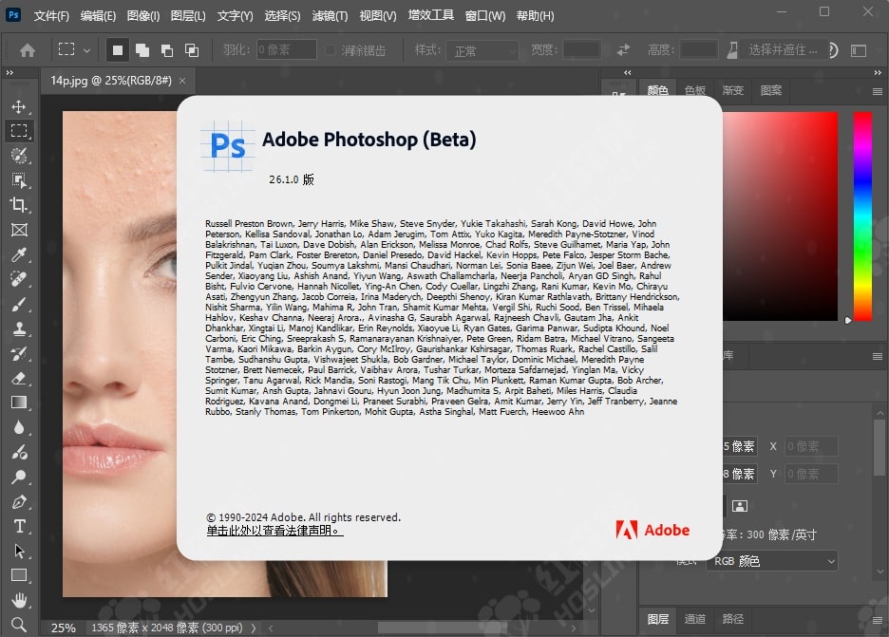Open the 滤镜(T) menu
The height and width of the screenshot is (637, 889).
pyautogui.click(x=331, y=16)
